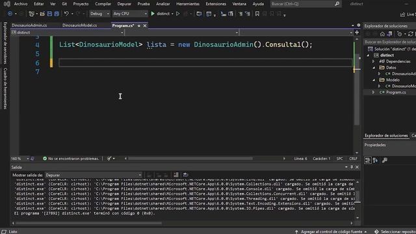Click the CRLF line ending indicator

point(353,159)
